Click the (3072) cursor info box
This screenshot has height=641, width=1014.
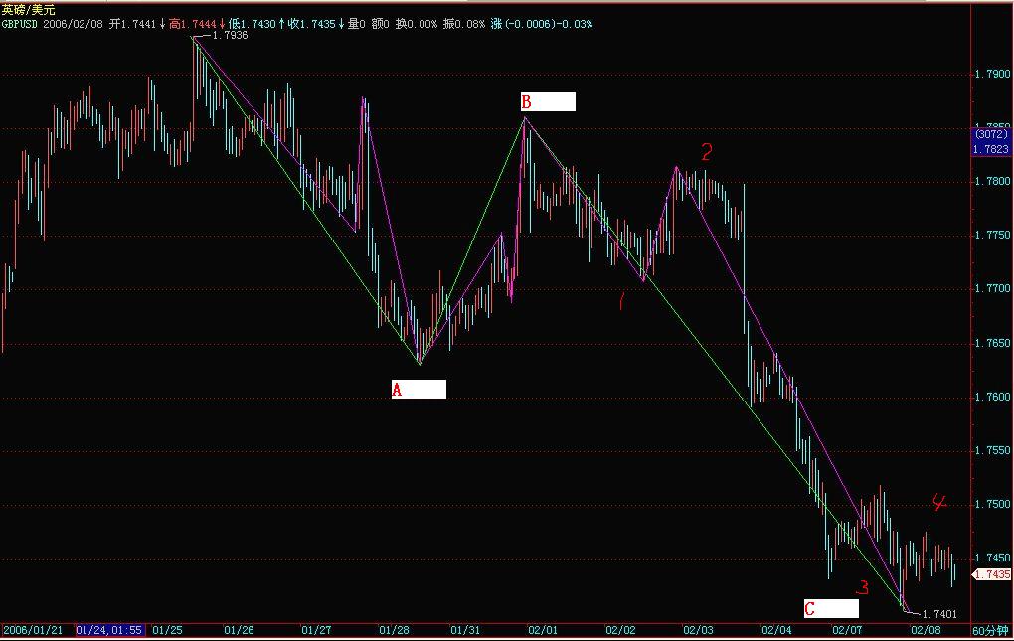[991, 135]
